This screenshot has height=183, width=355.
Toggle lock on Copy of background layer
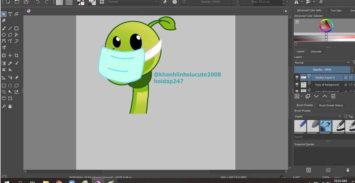(x=346, y=85)
